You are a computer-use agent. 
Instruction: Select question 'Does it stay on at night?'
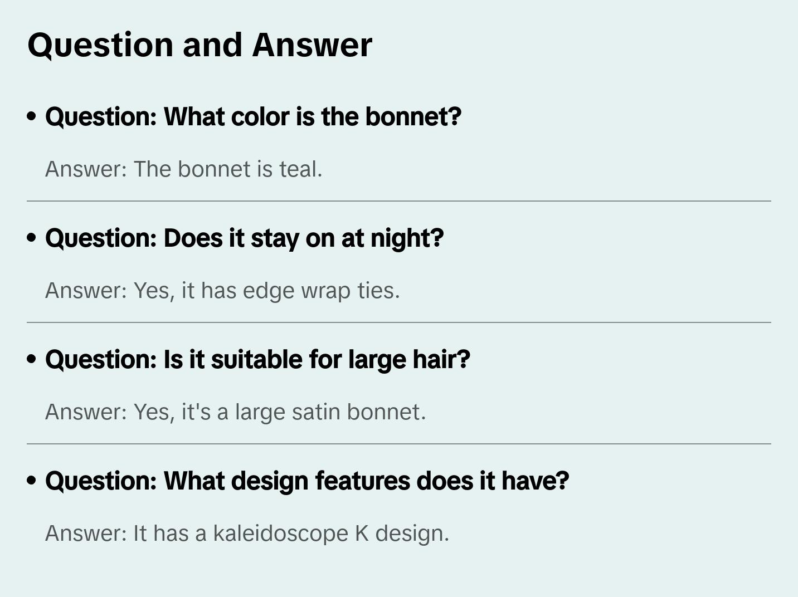tap(244, 238)
